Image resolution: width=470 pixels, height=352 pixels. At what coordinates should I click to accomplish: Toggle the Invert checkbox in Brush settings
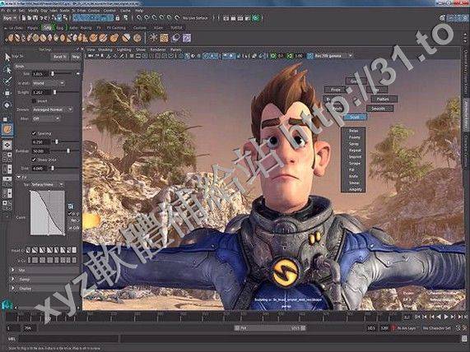pos(34,101)
